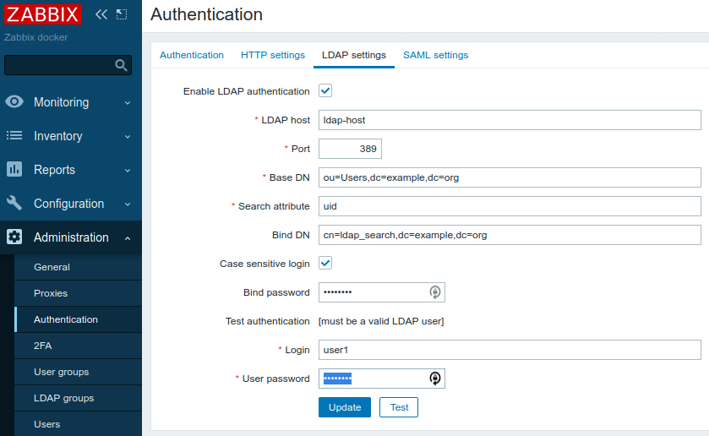
Task: Expand the Reports menu chevron
Action: point(128,171)
